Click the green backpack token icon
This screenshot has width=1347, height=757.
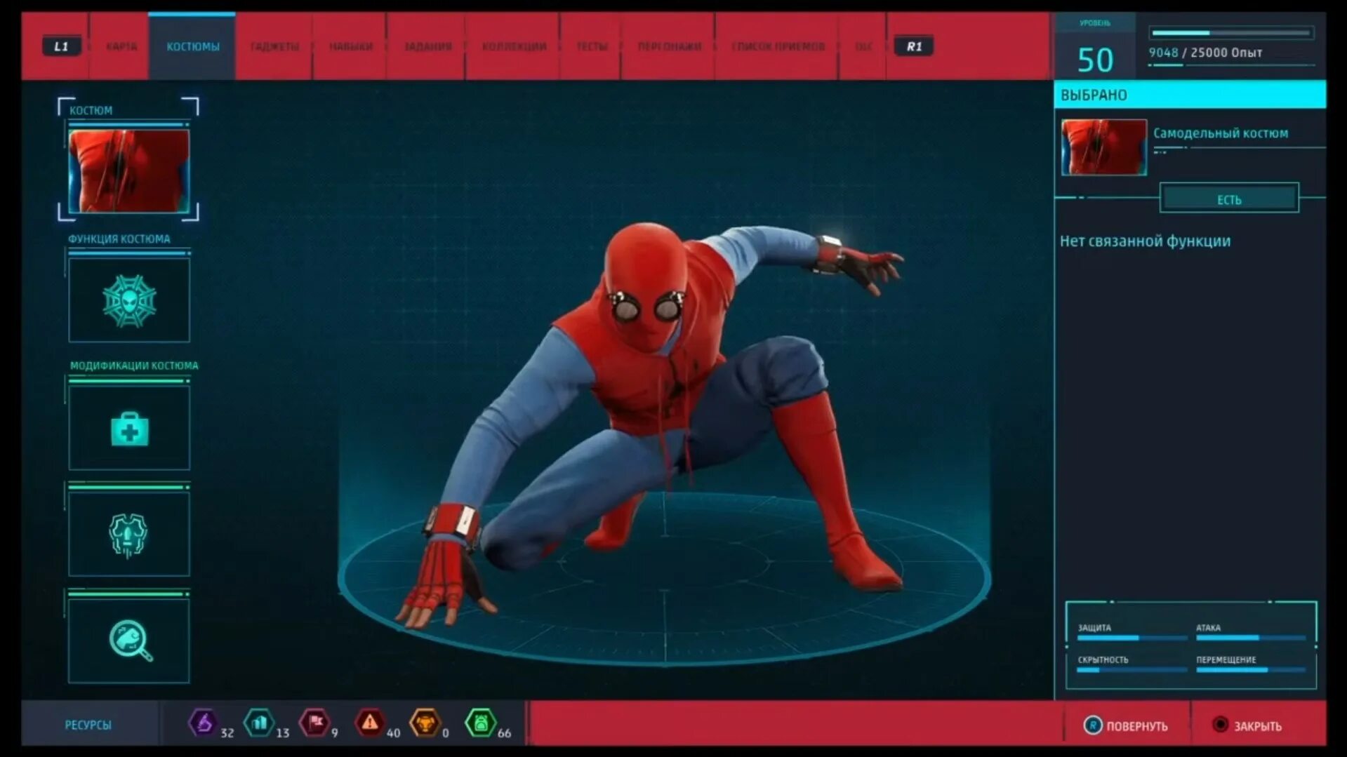(x=481, y=723)
